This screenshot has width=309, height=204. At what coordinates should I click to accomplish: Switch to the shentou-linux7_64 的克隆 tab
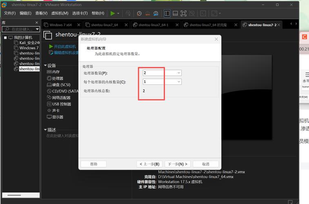click(208, 25)
